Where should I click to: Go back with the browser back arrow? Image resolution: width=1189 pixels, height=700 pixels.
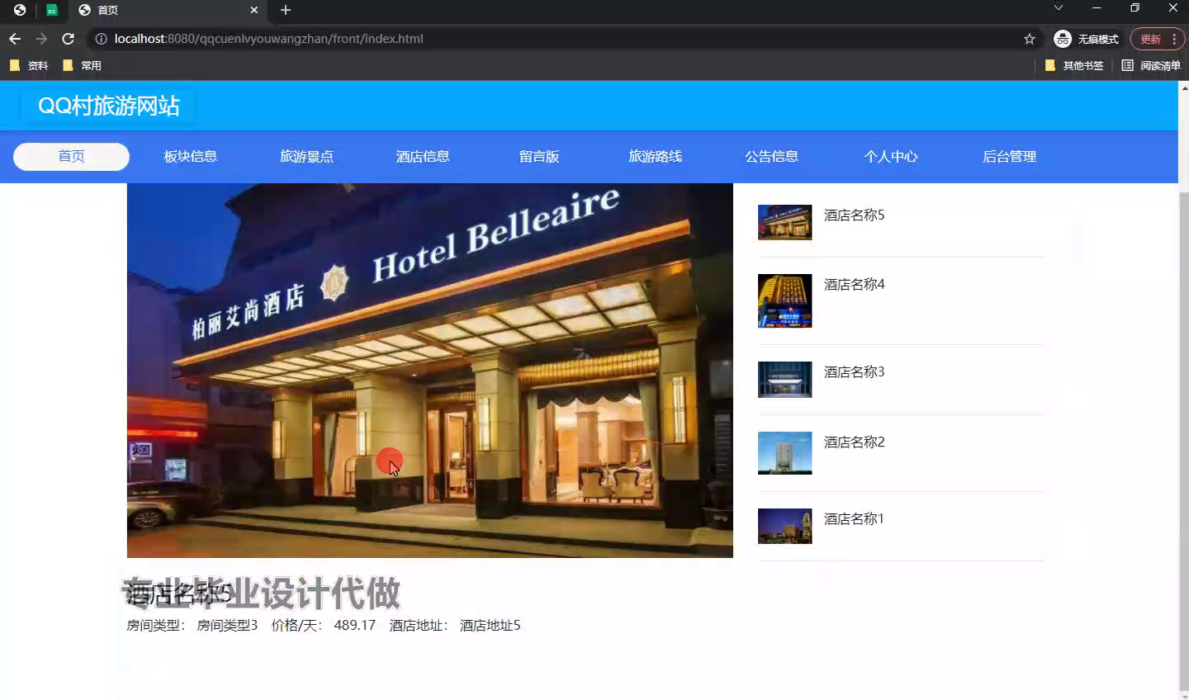pos(15,39)
